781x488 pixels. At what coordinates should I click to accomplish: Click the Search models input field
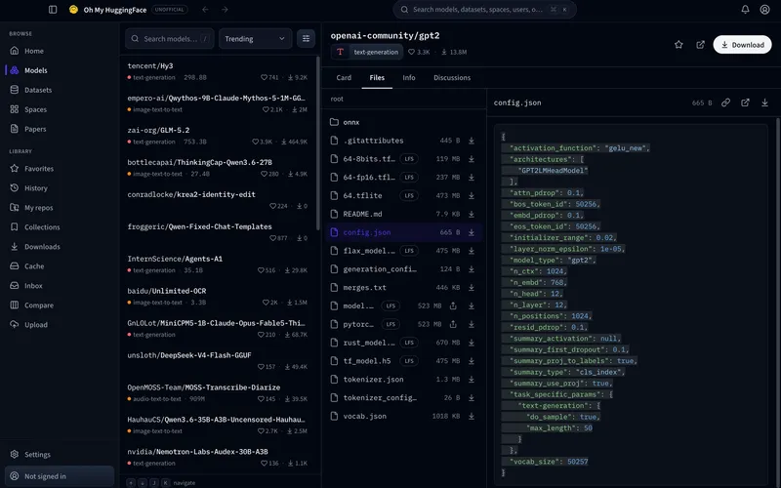pos(170,38)
